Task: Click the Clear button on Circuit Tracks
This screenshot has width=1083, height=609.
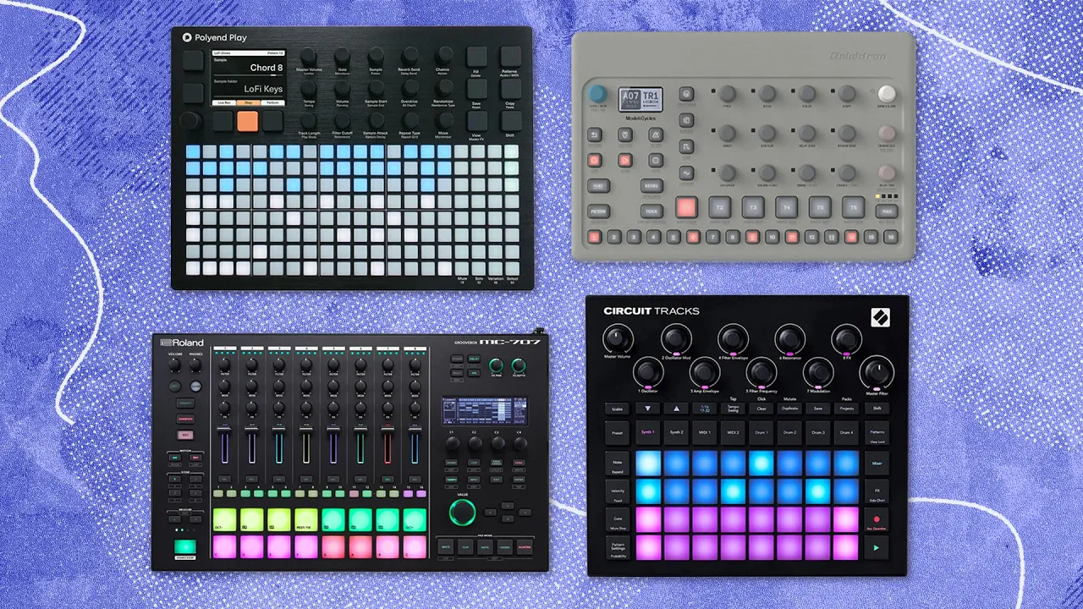Action: click(x=761, y=409)
